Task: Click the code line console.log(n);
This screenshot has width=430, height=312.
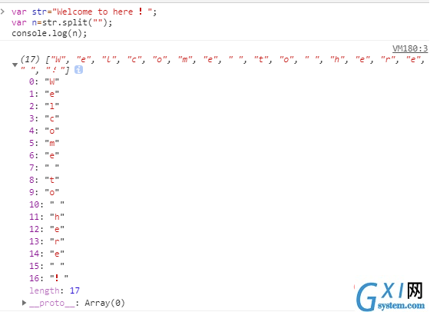Action: 49,34
